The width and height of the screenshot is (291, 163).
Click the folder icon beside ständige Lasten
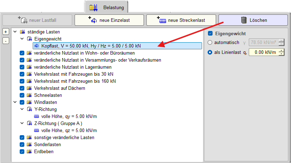(x=23, y=32)
